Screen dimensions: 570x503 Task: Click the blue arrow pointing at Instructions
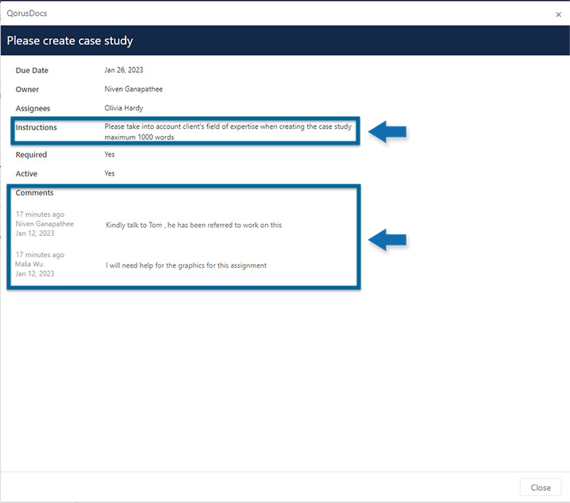[388, 132]
